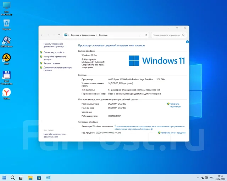Open 'Панель управления — домашняя страница' link
This screenshot has width=227, height=181.
point(55,45)
